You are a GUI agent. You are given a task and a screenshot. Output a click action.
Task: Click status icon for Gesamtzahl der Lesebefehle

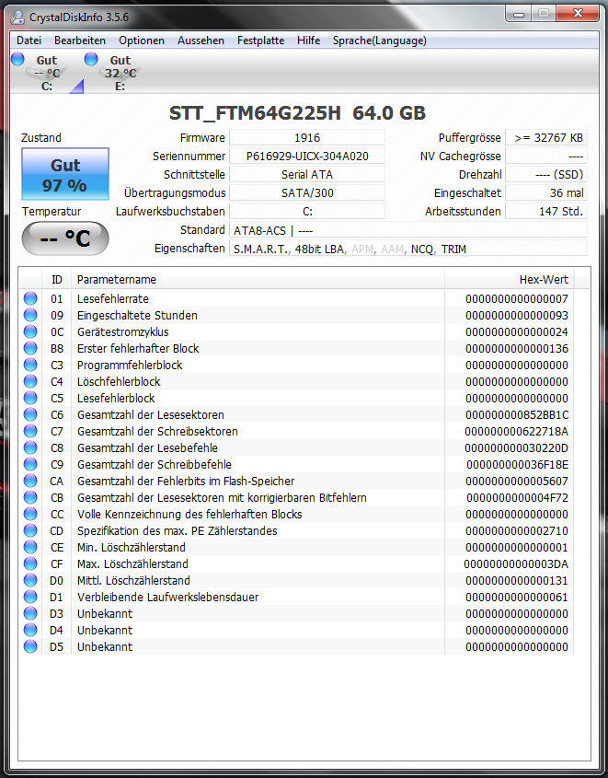30,447
